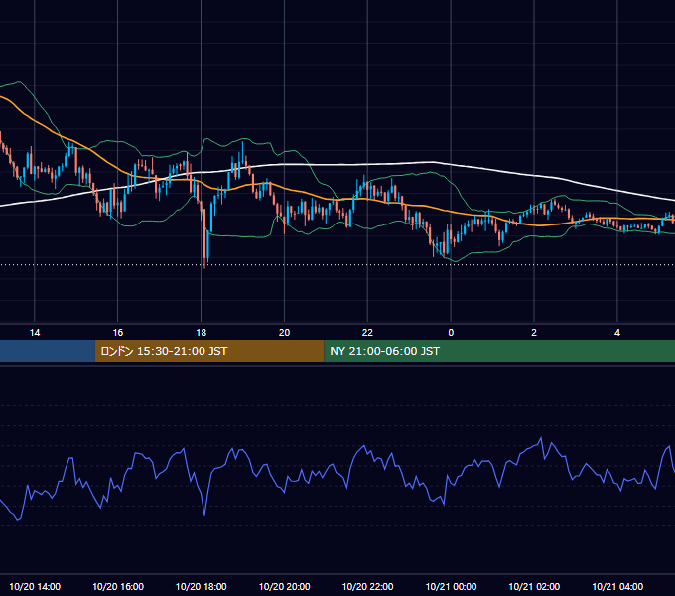Click the '10/20 16:00' oscillator time label
The width and height of the screenshot is (675, 596).
click(x=118, y=586)
